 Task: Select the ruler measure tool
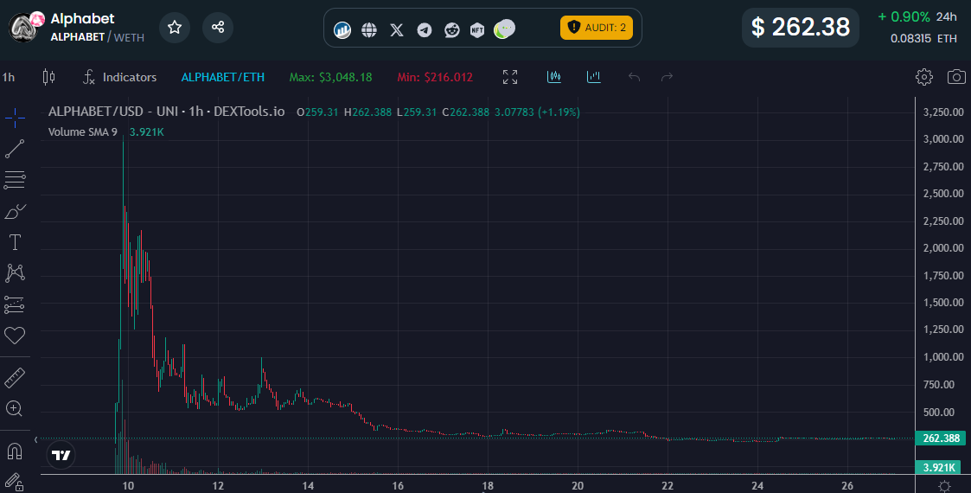tap(15, 378)
